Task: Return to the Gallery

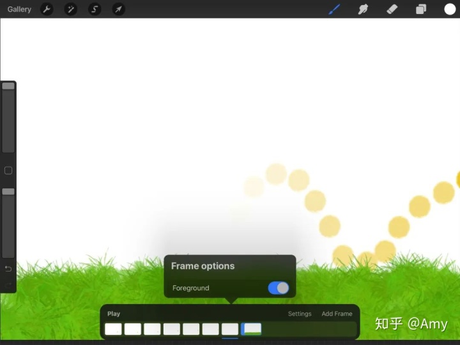Action: [19, 10]
